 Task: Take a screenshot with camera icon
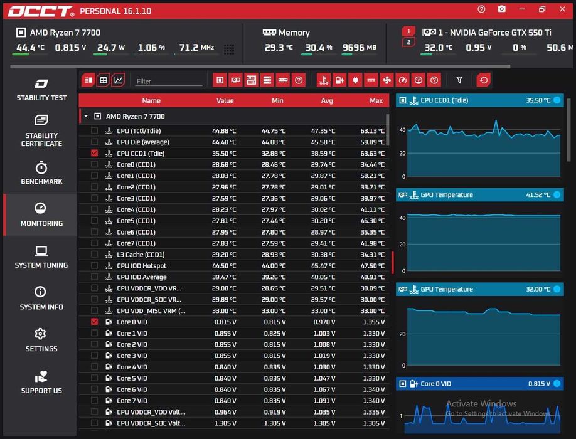(x=501, y=9)
